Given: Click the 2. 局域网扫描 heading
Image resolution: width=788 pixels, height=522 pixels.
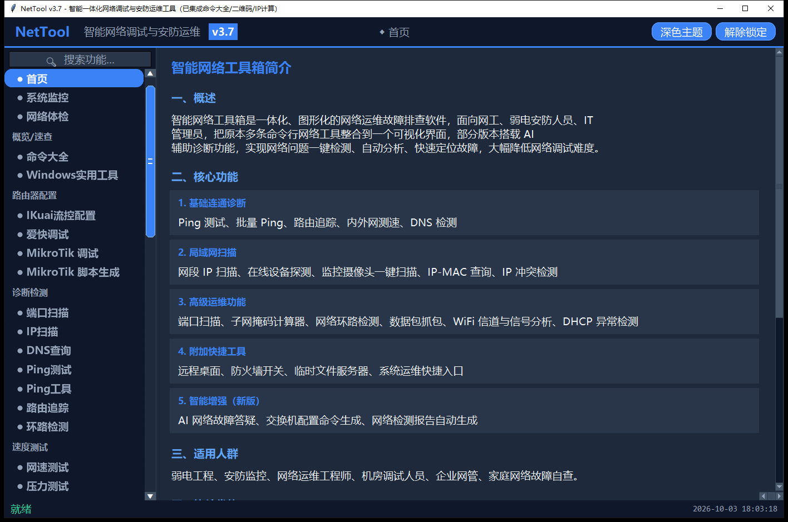Looking at the screenshot, I should click(x=207, y=252).
